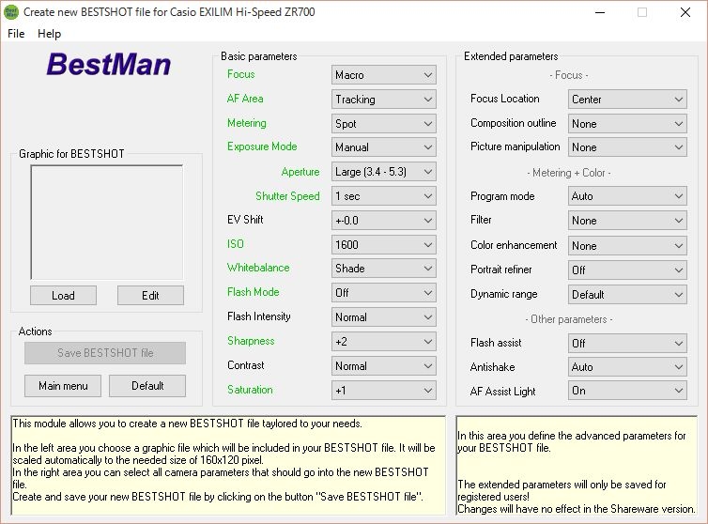Expand the Color enhancement dropdown
This screenshot has width=708, height=524.
click(x=627, y=246)
